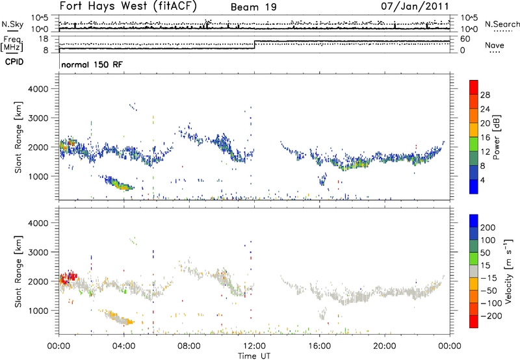Select the "4000" tick on the power panel
Viewport: 520px width, 360px height.
click(38, 89)
